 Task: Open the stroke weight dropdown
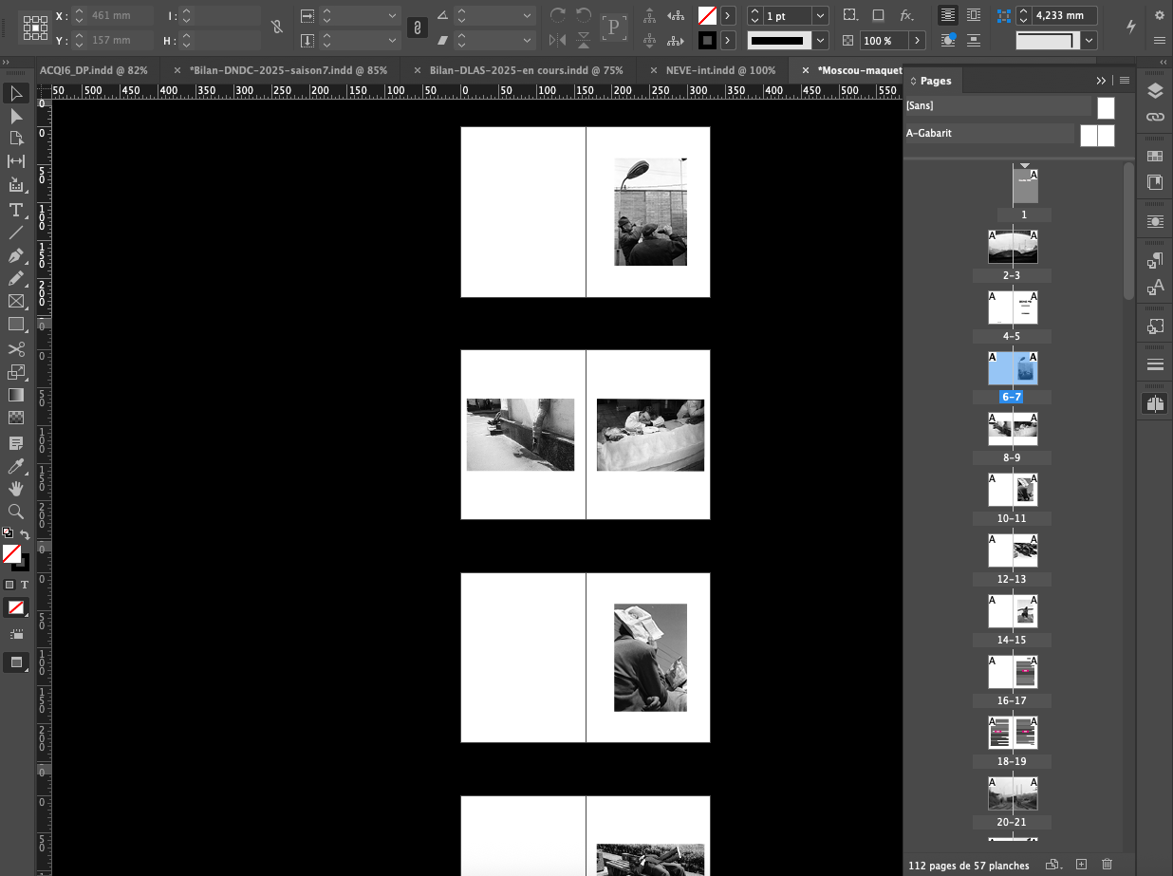coord(820,16)
